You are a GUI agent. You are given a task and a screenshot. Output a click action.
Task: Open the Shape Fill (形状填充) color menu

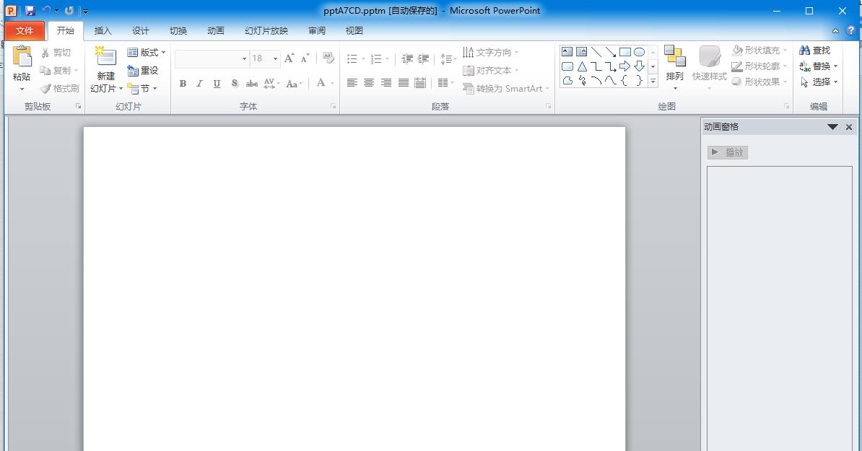759,50
